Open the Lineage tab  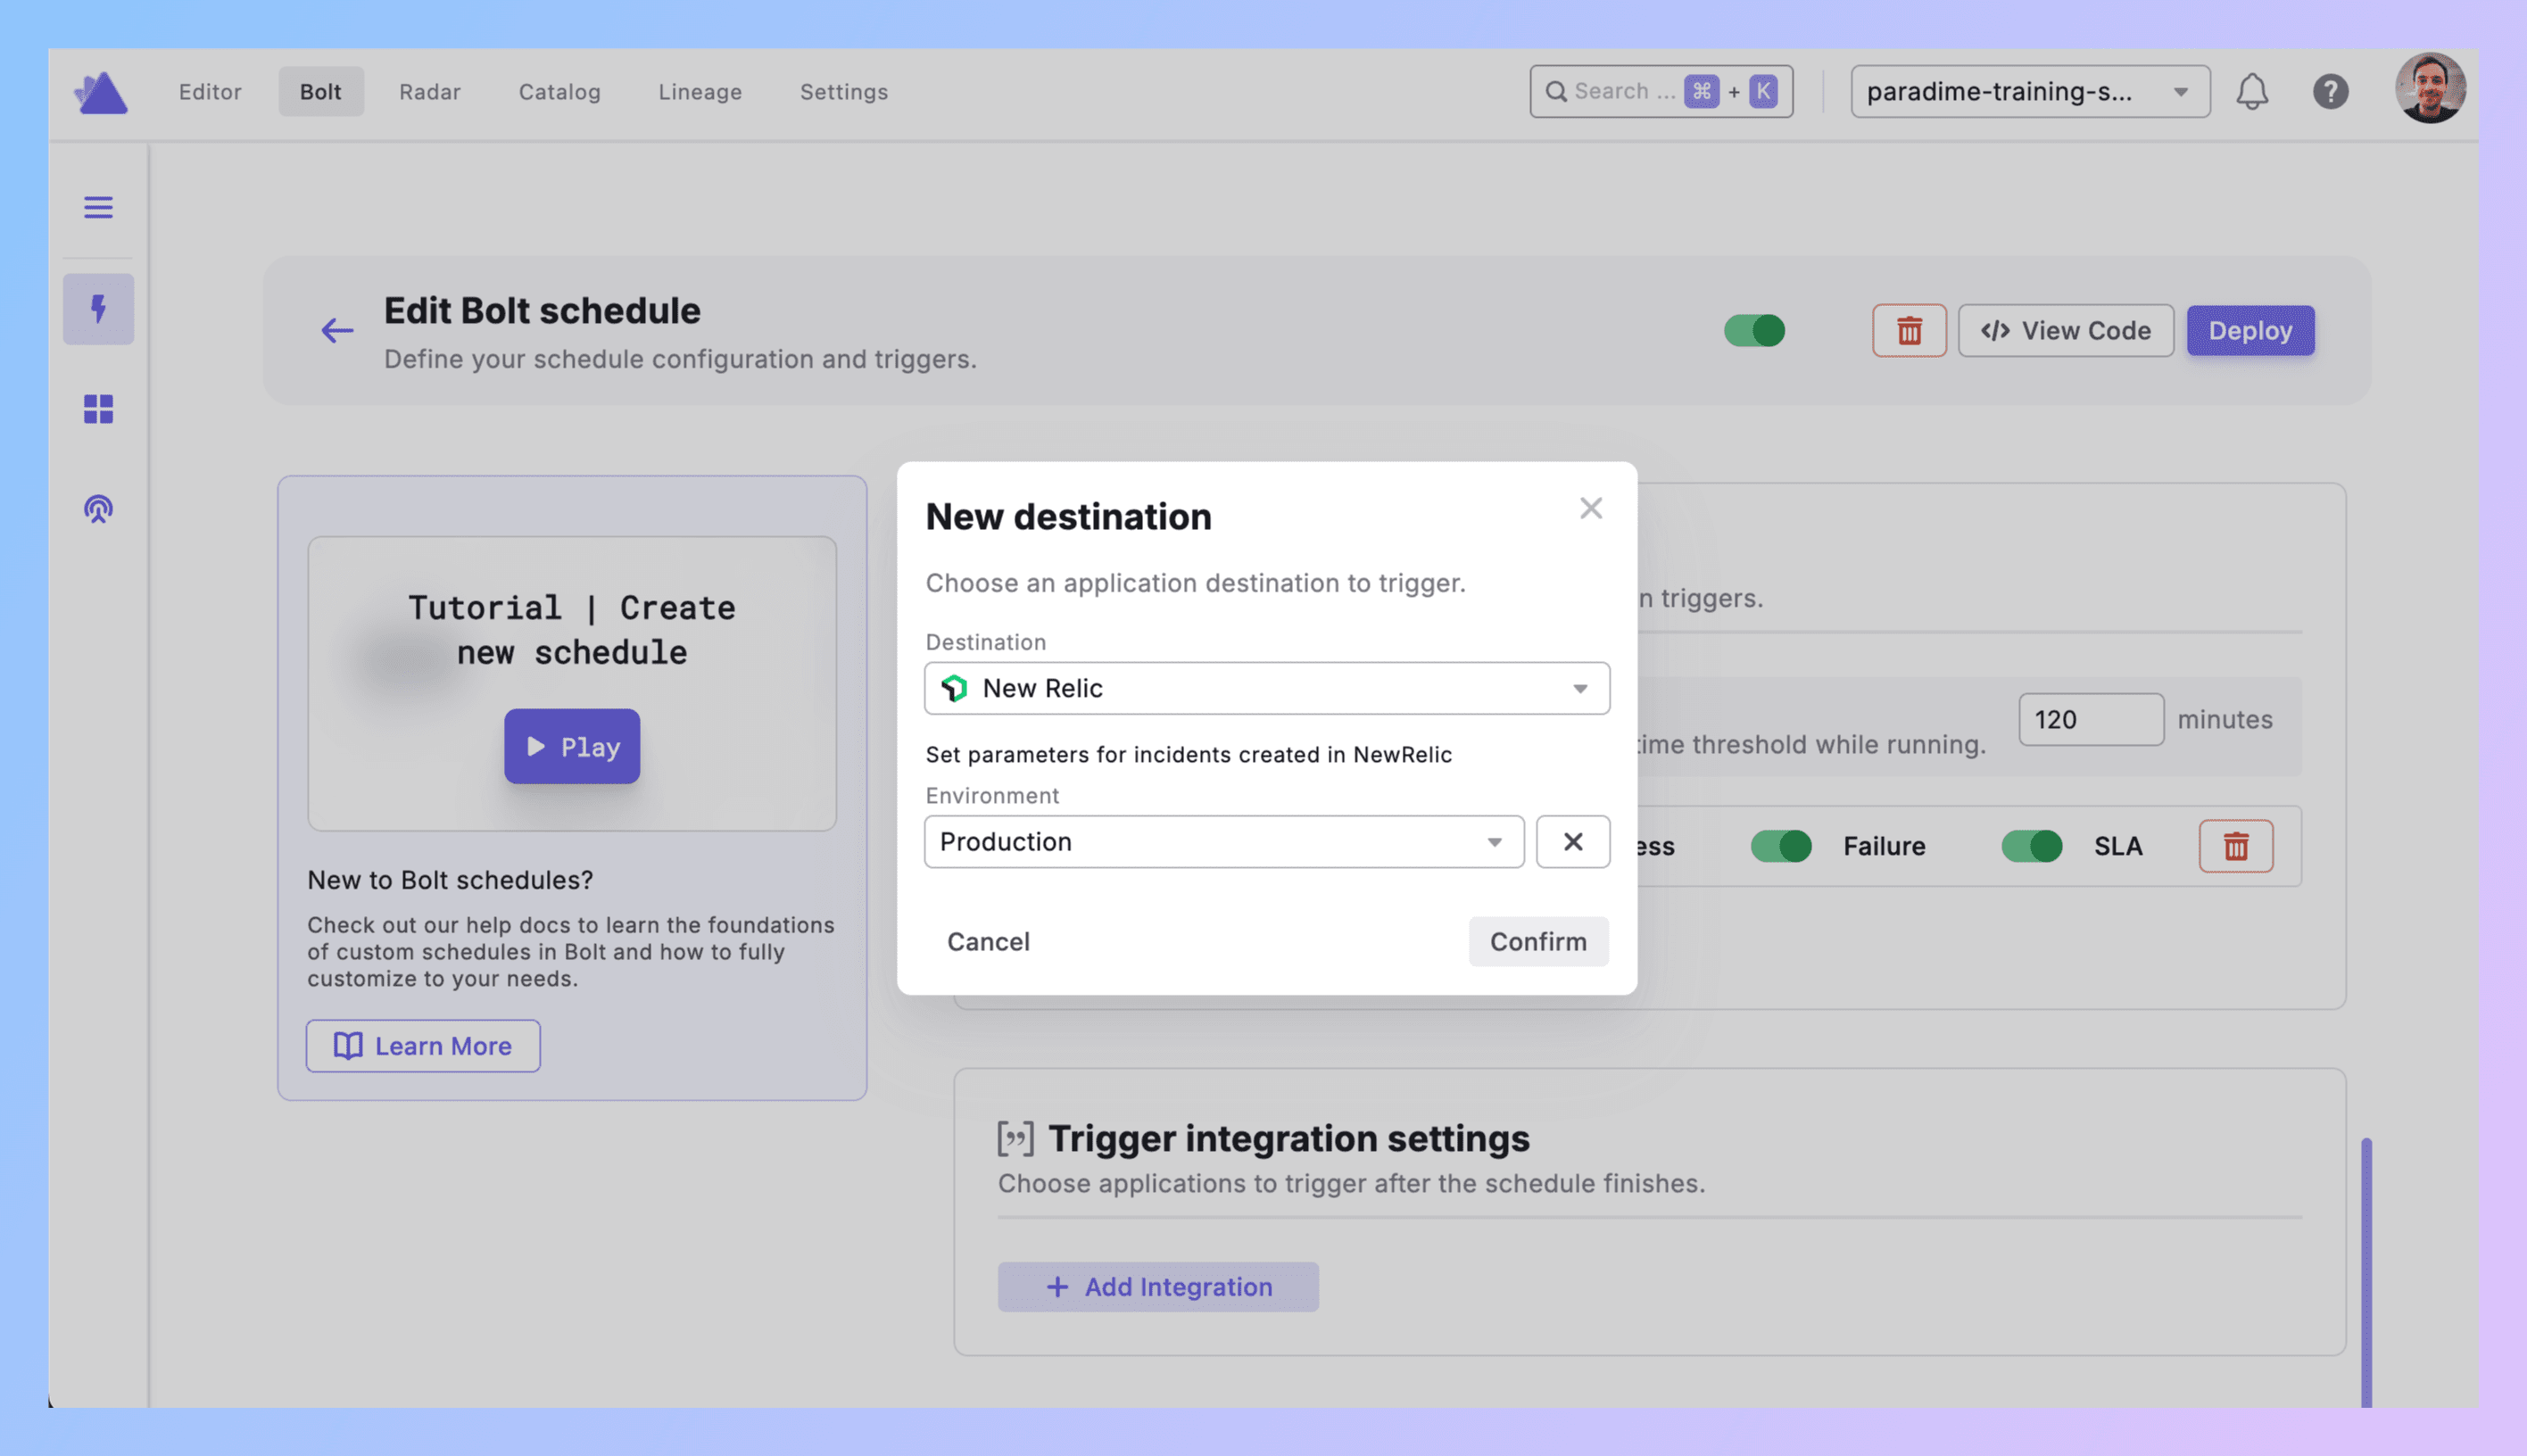(700, 92)
